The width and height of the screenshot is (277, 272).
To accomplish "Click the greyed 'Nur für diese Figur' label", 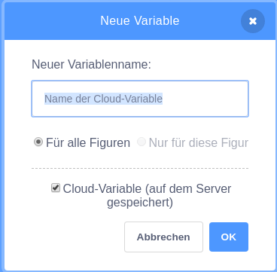I will click(x=199, y=143).
